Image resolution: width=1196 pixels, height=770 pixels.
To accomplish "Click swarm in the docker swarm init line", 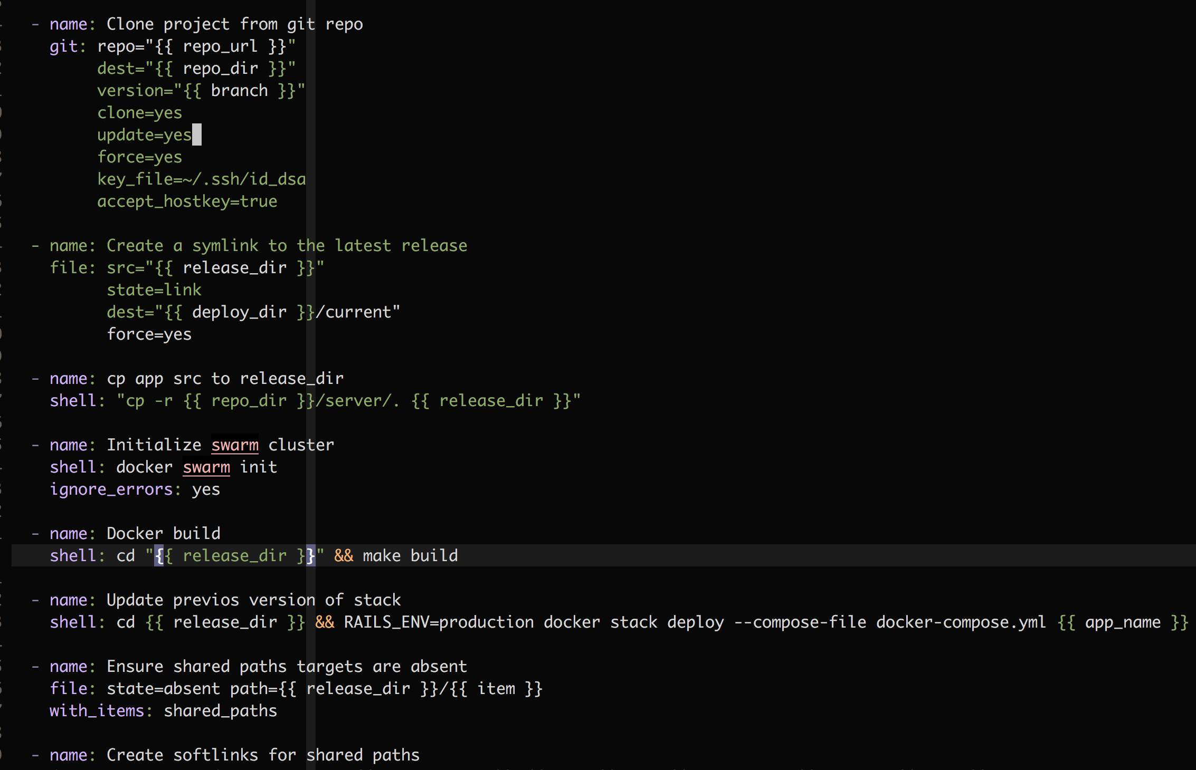I will (x=206, y=467).
